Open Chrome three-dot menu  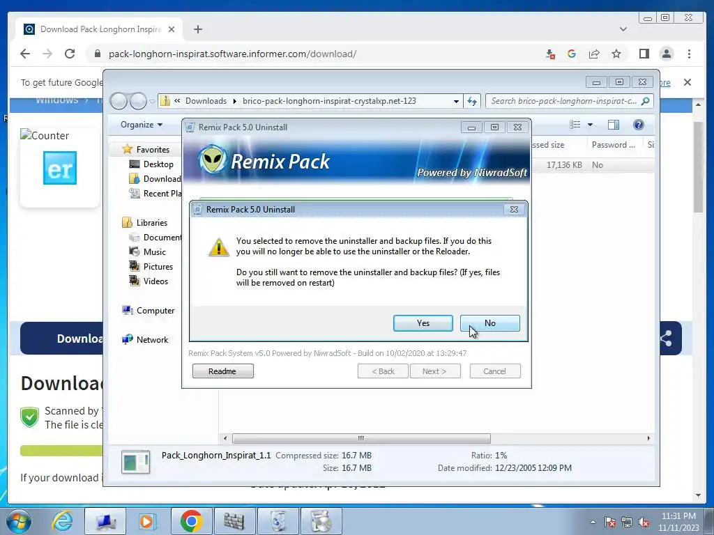[x=689, y=54]
